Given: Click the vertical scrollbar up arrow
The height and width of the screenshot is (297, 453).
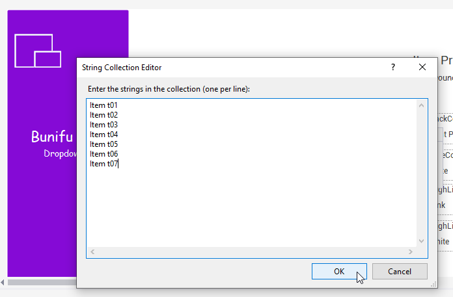Looking at the screenshot, I should [421, 105].
